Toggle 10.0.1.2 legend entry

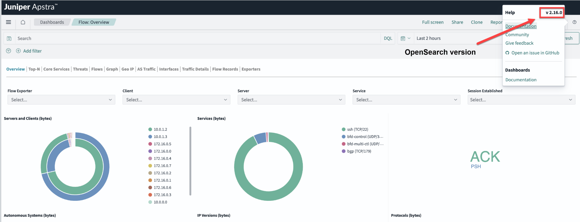coord(160,130)
